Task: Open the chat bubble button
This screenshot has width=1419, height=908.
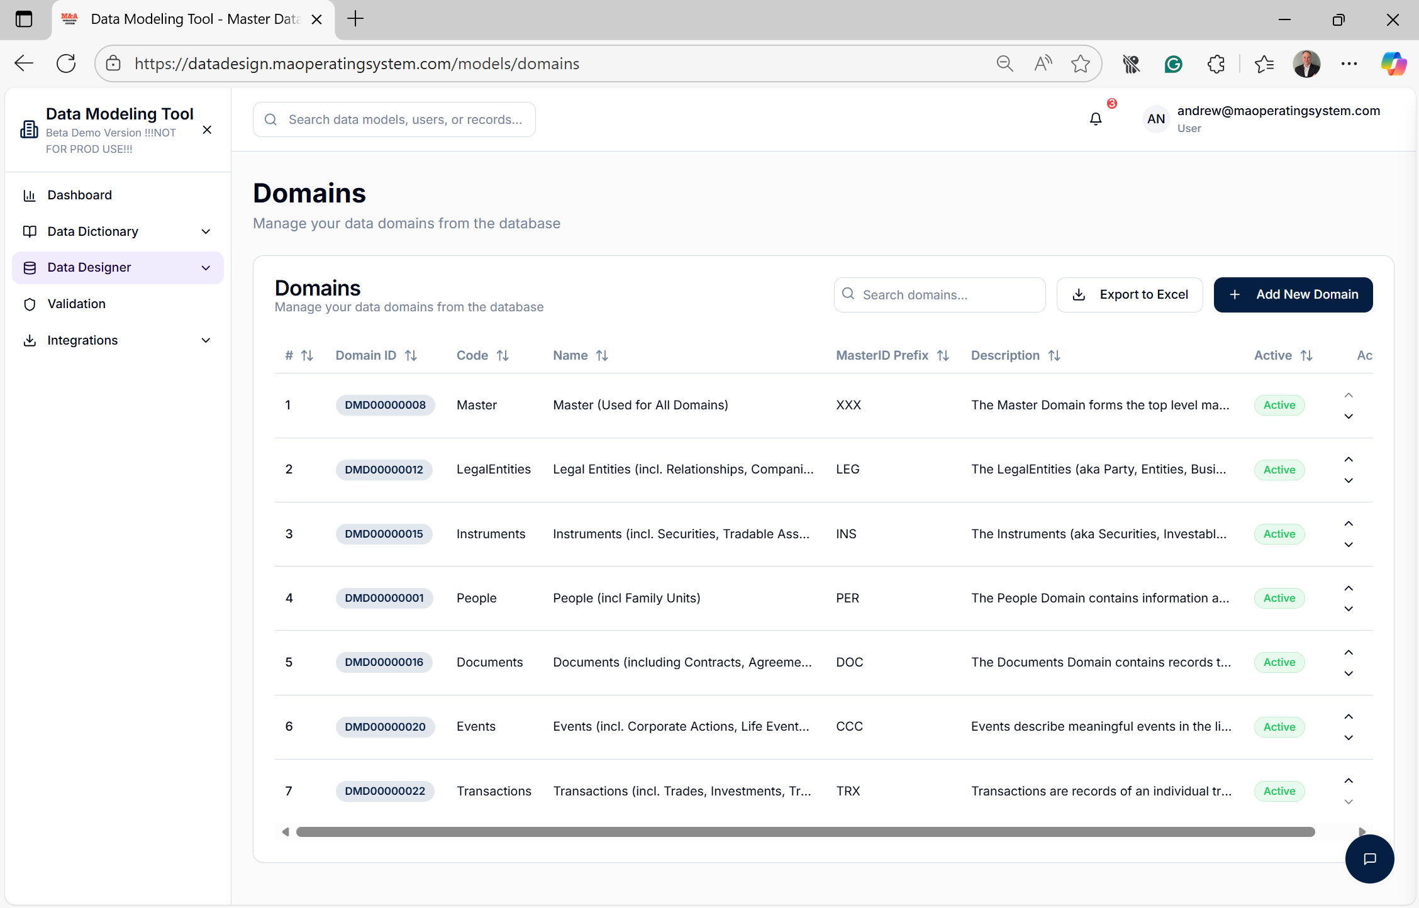Action: coord(1369,858)
